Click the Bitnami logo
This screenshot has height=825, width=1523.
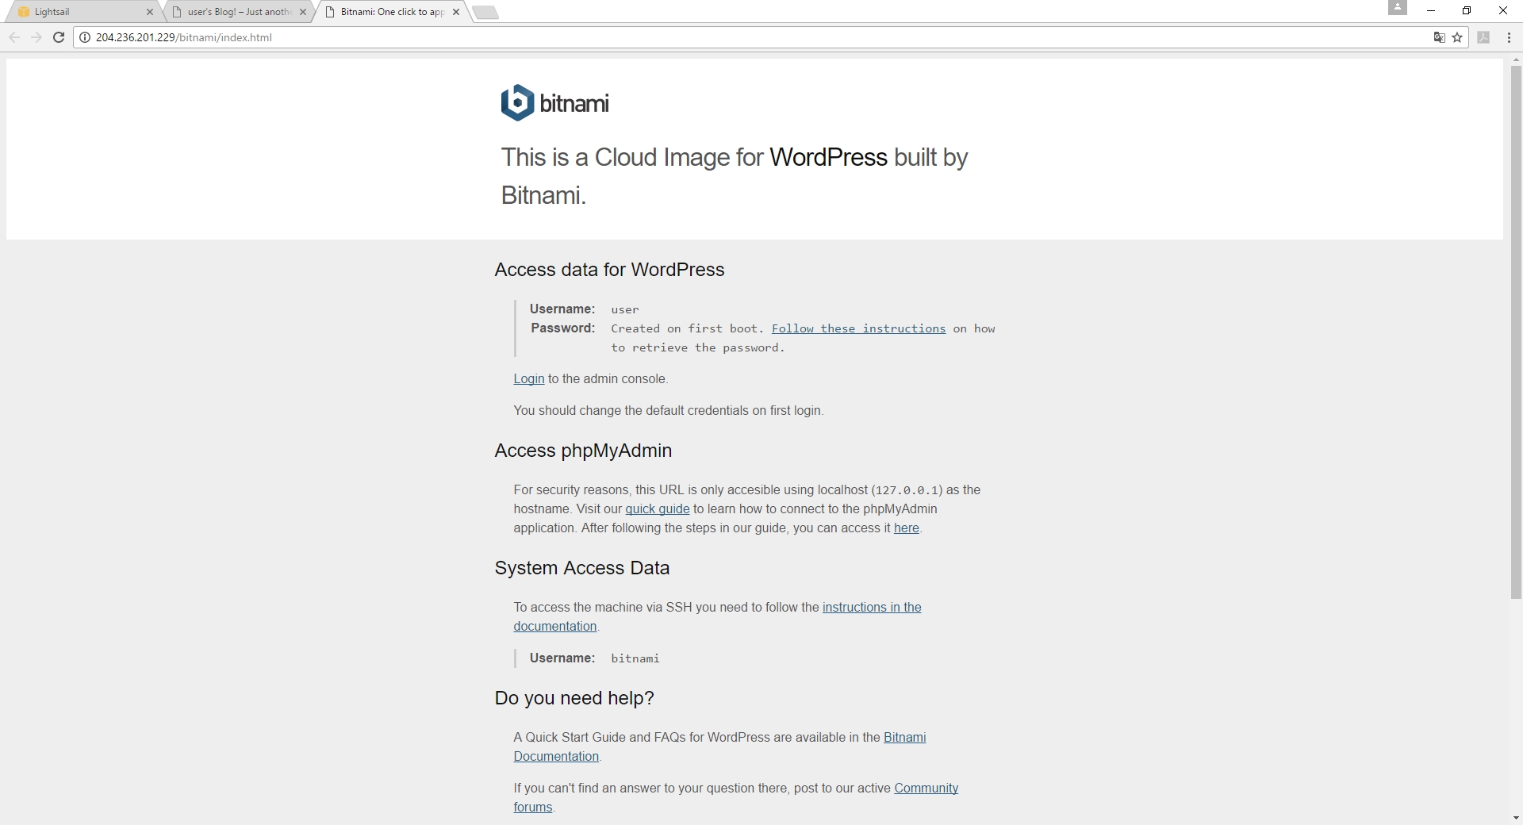(555, 103)
